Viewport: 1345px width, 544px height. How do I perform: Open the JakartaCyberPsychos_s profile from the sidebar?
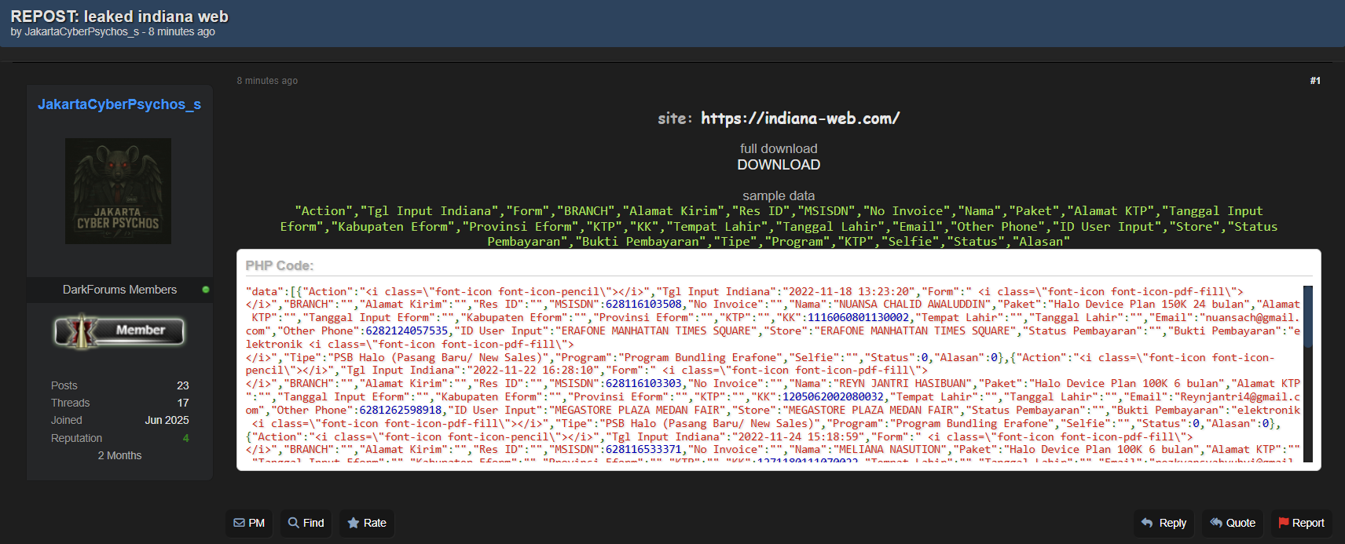pyautogui.click(x=119, y=104)
